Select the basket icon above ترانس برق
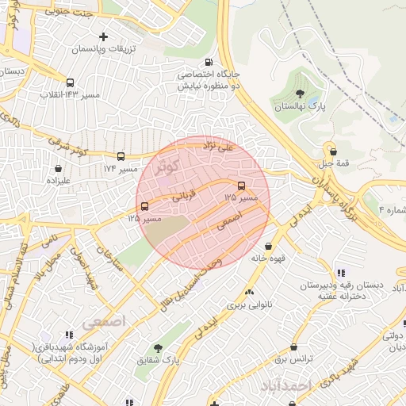 [293, 347]
